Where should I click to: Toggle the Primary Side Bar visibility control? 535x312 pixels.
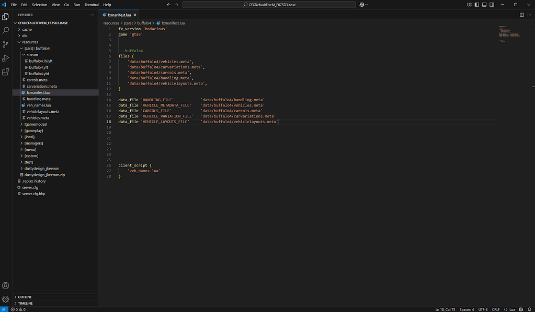[x=477, y=4]
